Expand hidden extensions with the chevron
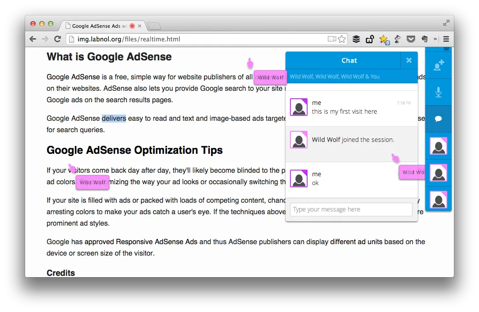Viewport: 479px width, 312px height. pos(435,39)
